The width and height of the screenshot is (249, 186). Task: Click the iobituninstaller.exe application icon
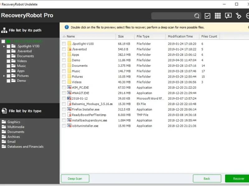(x=69, y=126)
